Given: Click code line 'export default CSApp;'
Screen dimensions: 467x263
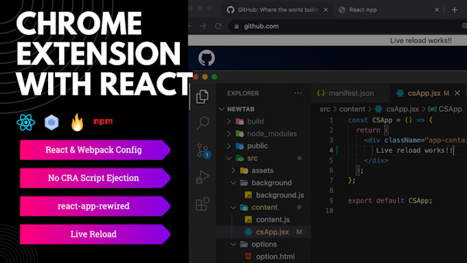Looking at the screenshot, I should pyautogui.click(x=390, y=201).
